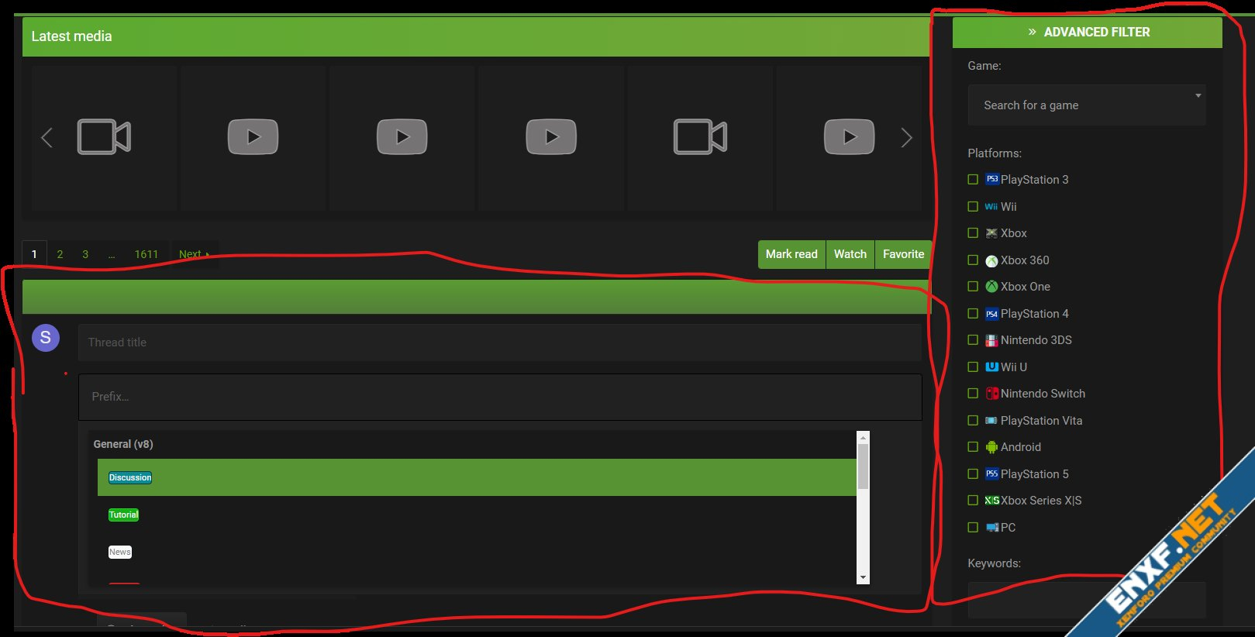Viewport: 1255px width, 637px height.
Task: Open the first video camera media thumbnail
Action: tap(104, 137)
